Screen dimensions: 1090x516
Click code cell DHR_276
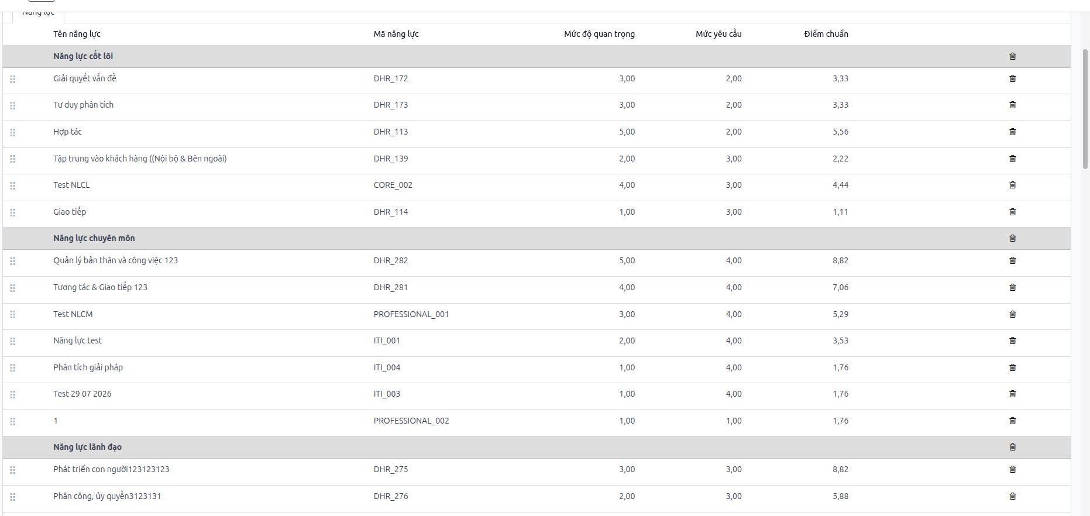coord(391,496)
